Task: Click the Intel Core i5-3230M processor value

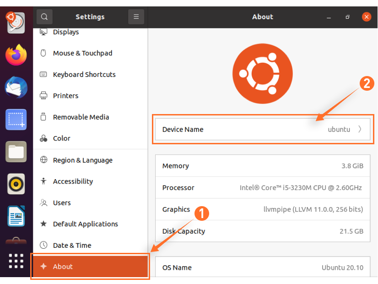Action: point(301,187)
